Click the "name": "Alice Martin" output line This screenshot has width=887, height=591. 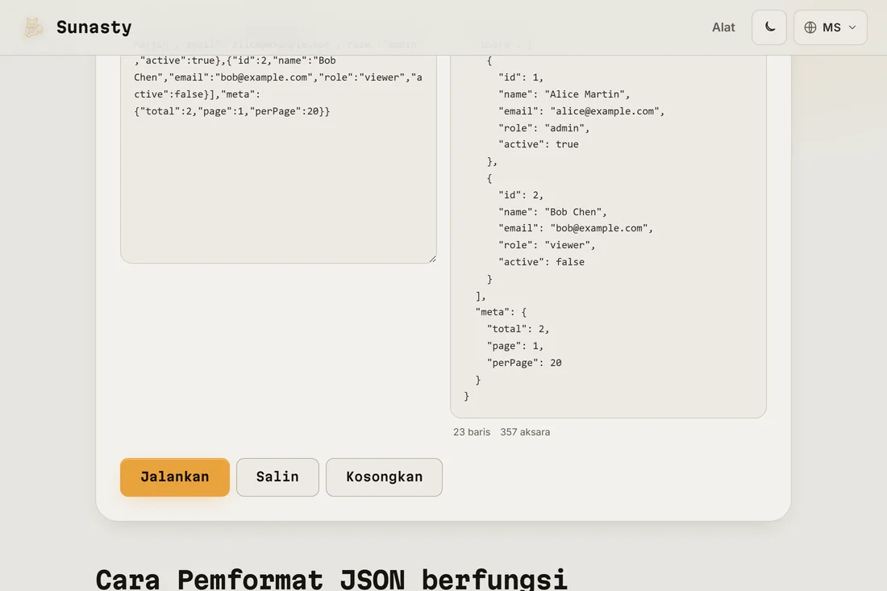point(564,94)
